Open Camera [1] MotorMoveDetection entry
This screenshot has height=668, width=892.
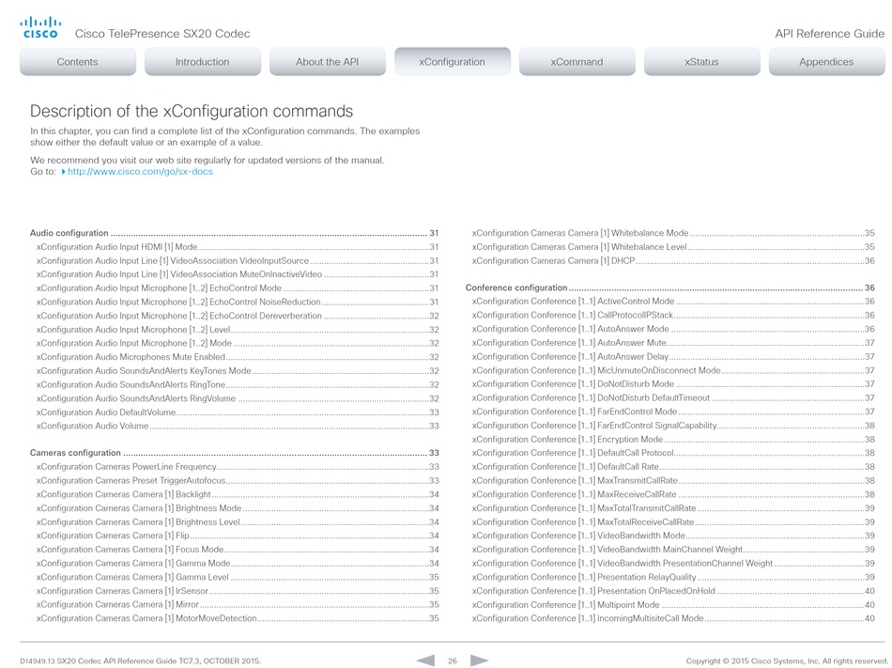pyautogui.click(x=238, y=618)
